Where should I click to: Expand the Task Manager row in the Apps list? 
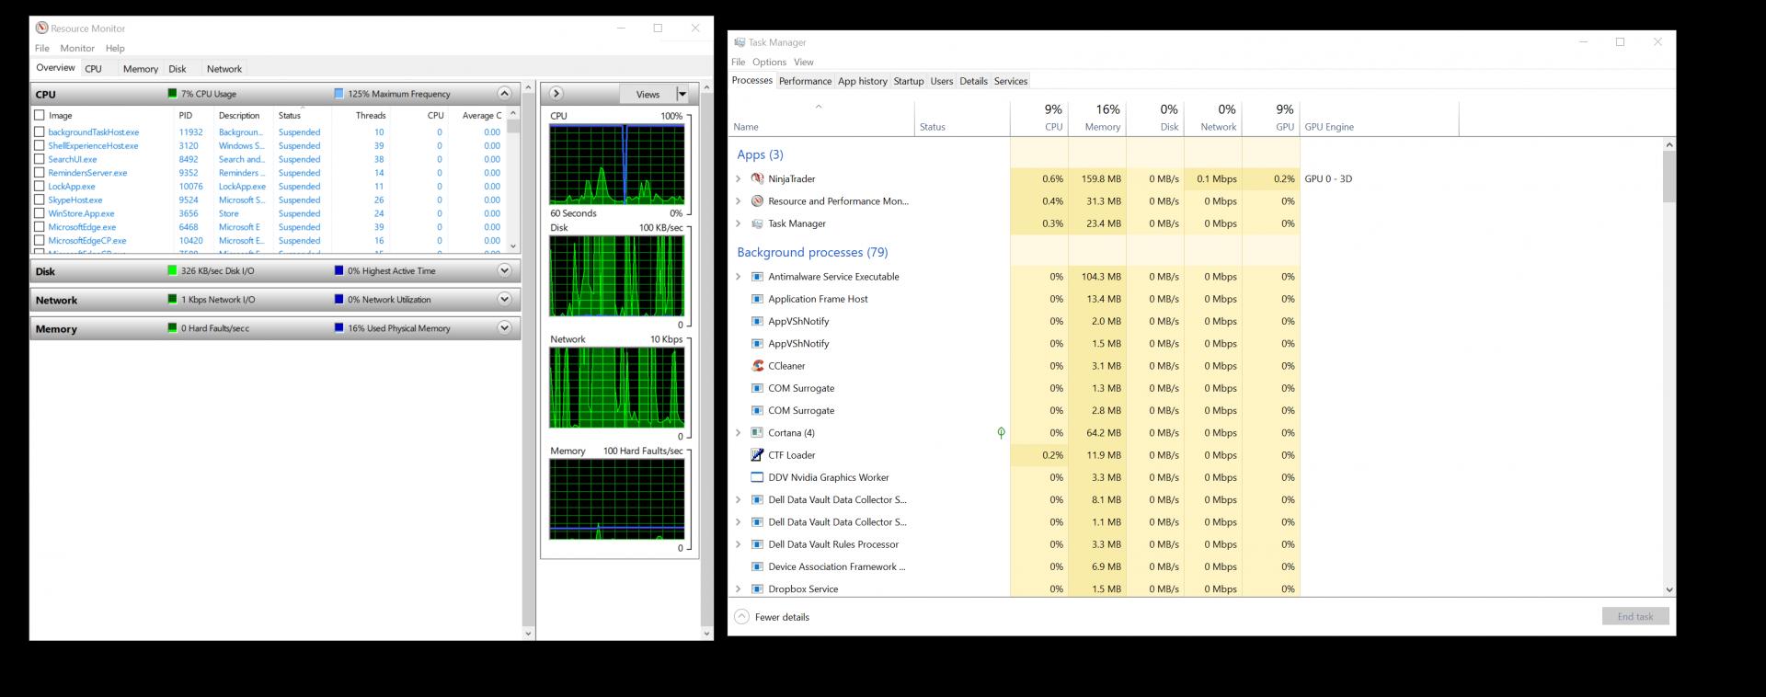(738, 223)
